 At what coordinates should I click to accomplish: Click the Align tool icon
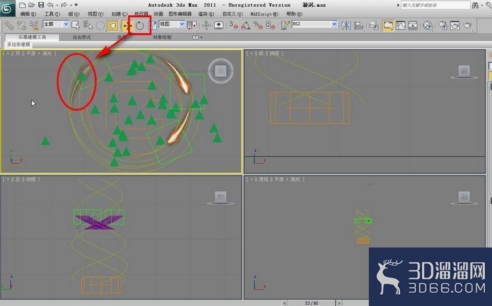(x=359, y=25)
